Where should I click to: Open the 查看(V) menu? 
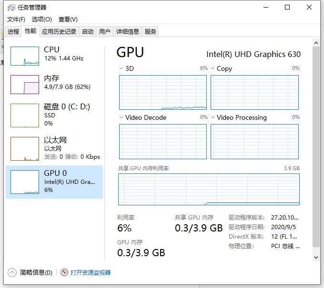point(68,19)
